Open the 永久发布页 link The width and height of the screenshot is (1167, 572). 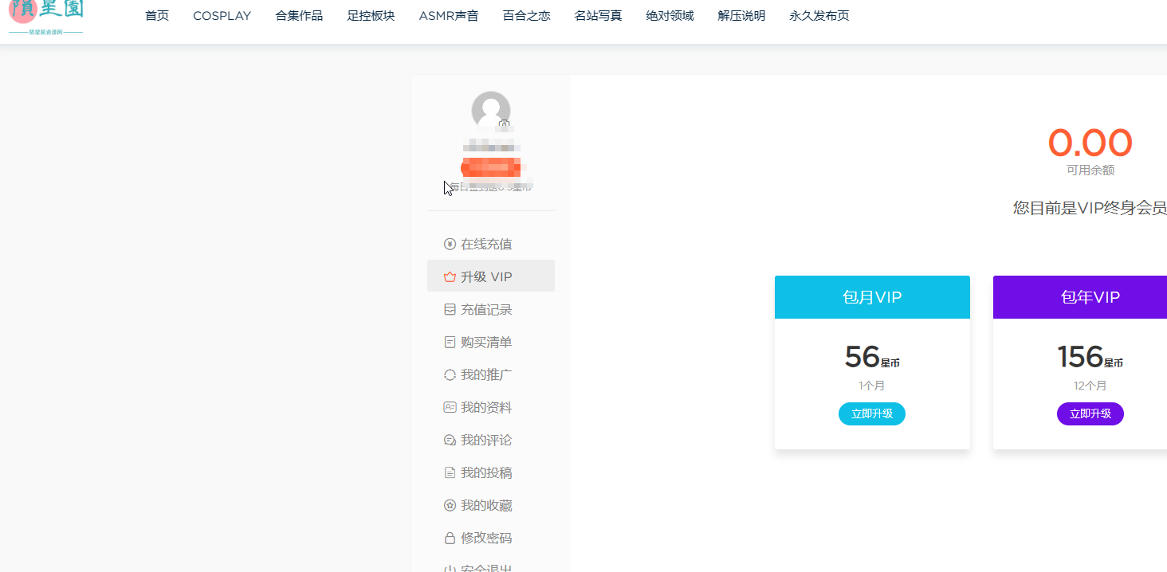click(819, 16)
